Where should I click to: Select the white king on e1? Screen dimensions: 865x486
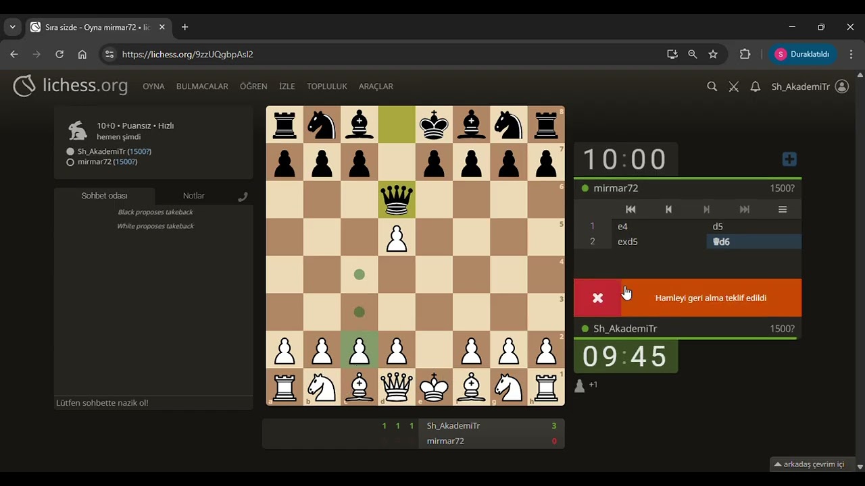coord(434,387)
